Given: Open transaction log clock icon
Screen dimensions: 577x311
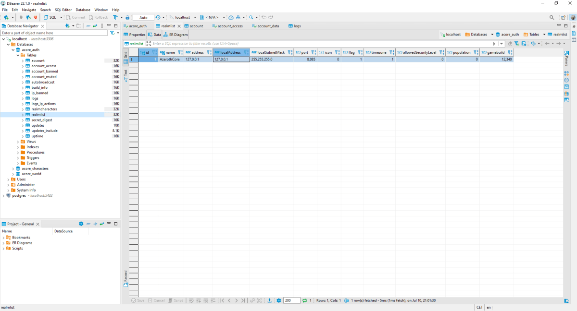Looking at the screenshot, I should click(x=158, y=17).
